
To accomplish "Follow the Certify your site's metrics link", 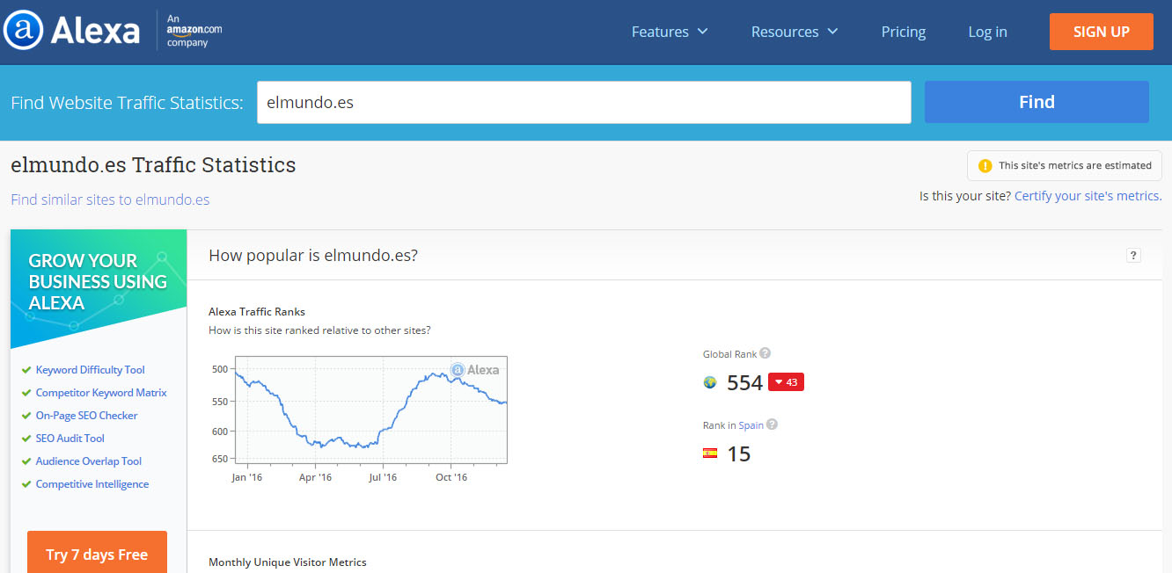I will point(1088,196).
